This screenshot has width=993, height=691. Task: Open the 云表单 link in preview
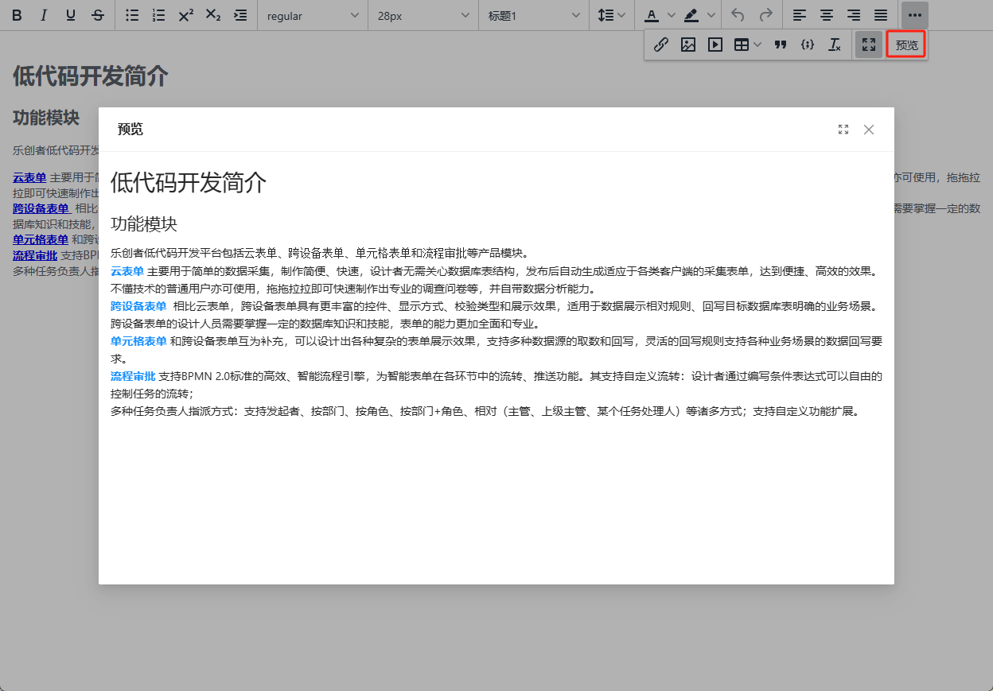point(127,271)
